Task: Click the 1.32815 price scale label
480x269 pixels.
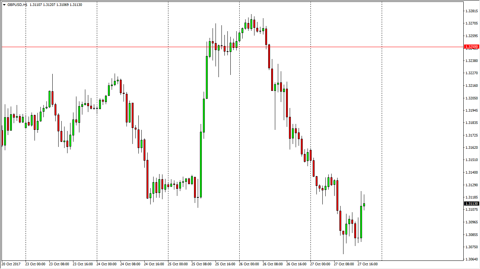Action: point(471,11)
